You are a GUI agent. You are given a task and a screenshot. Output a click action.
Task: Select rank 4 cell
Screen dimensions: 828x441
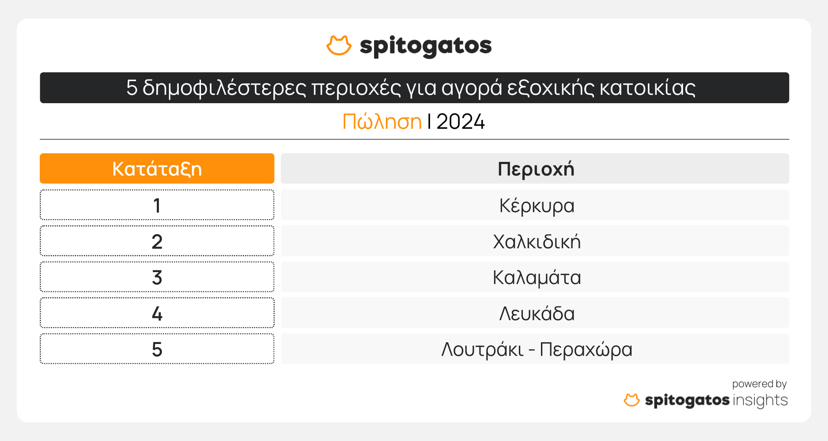(157, 313)
